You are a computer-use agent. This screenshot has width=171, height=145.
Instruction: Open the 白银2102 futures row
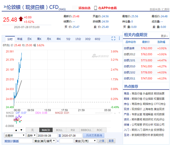click(146, 72)
